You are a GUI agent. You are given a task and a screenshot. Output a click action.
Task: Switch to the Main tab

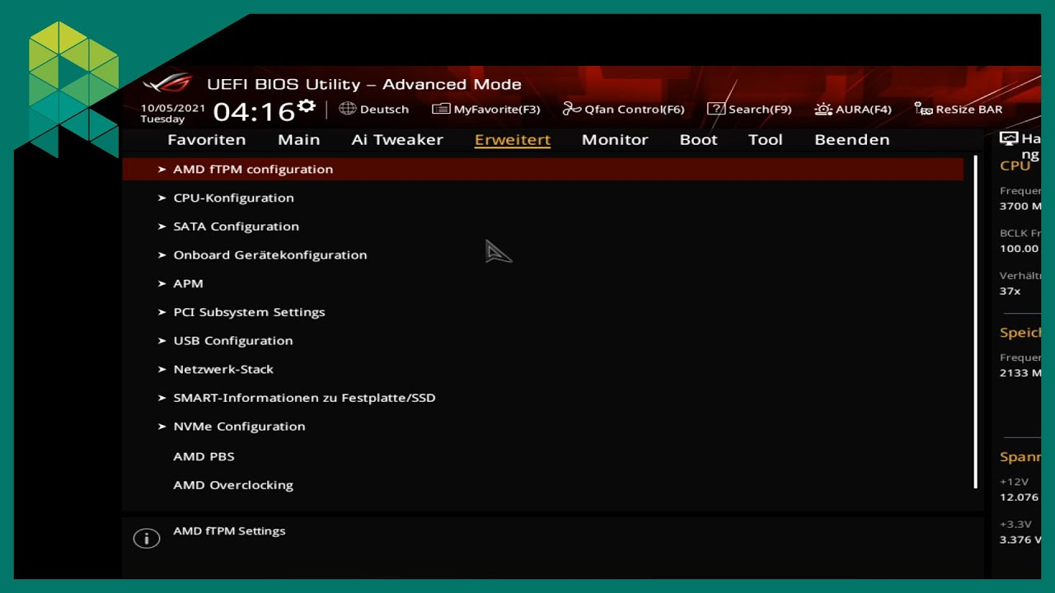click(x=299, y=139)
